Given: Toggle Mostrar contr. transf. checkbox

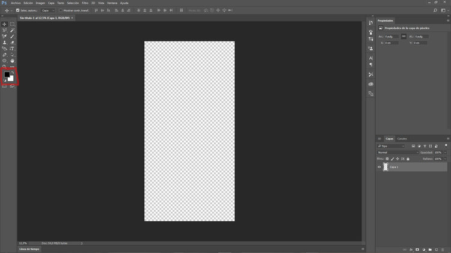Looking at the screenshot, I should [61, 10].
